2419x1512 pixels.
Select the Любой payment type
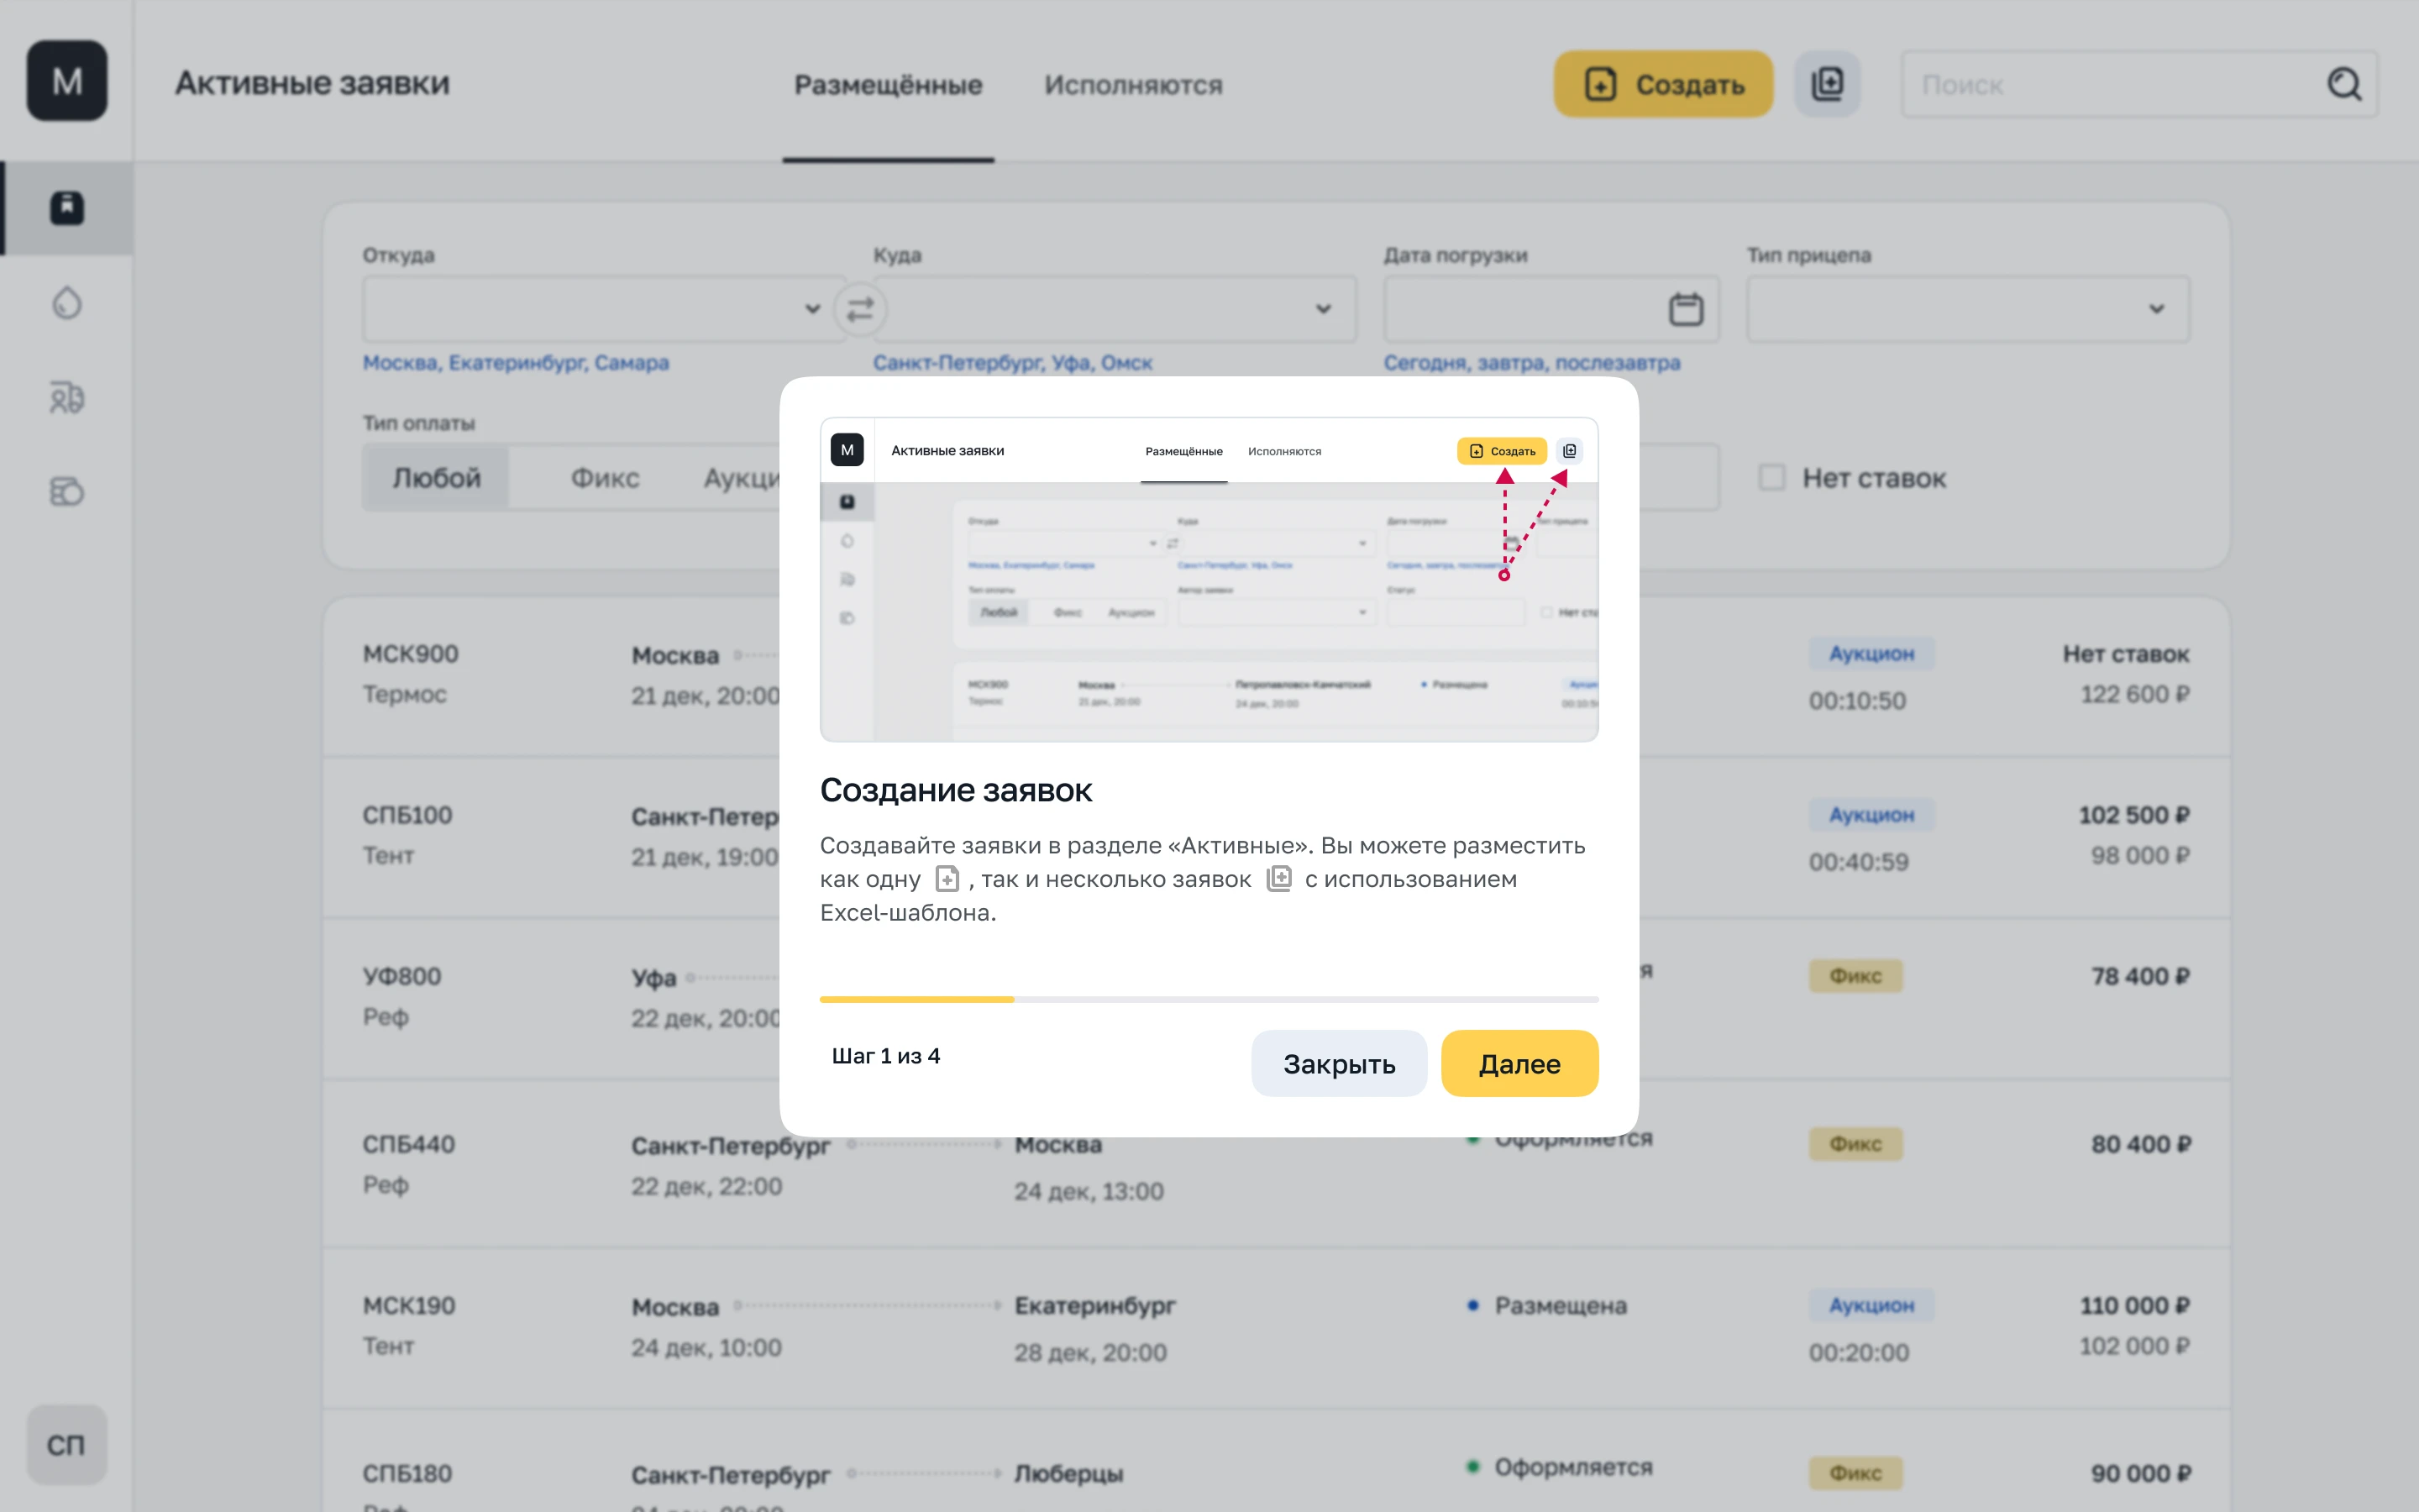click(x=437, y=478)
